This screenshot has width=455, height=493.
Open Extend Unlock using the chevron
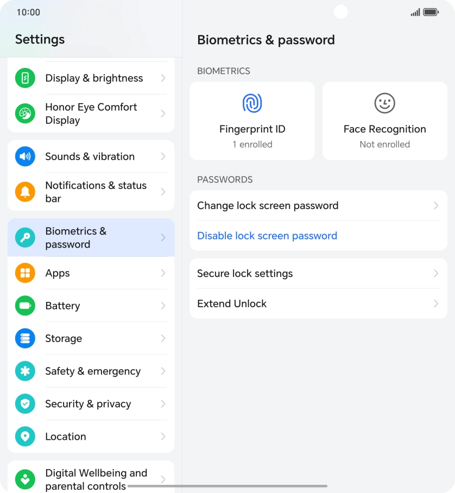tap(436, 304)
